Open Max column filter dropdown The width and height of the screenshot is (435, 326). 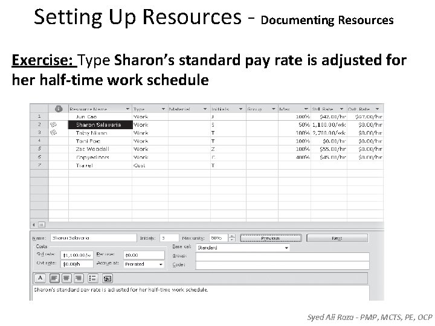click(x=306, y=109)
